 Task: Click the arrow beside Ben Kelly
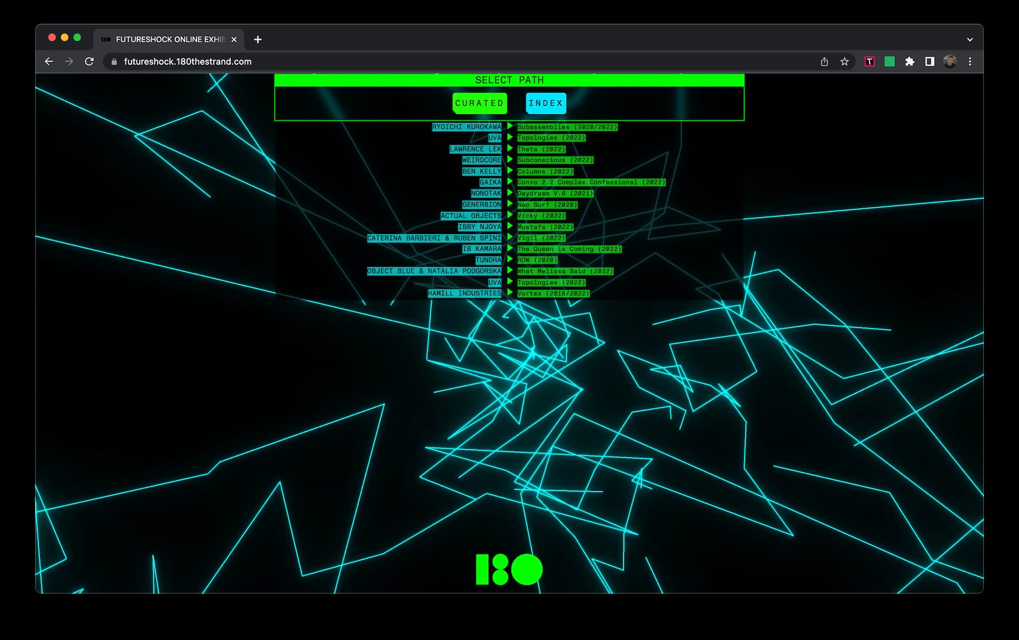(509, 171)
